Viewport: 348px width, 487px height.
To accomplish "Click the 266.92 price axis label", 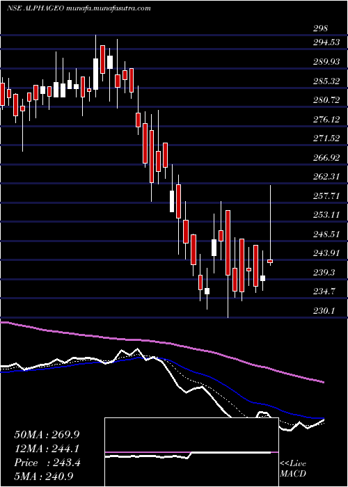I will [x=326, y=157].
